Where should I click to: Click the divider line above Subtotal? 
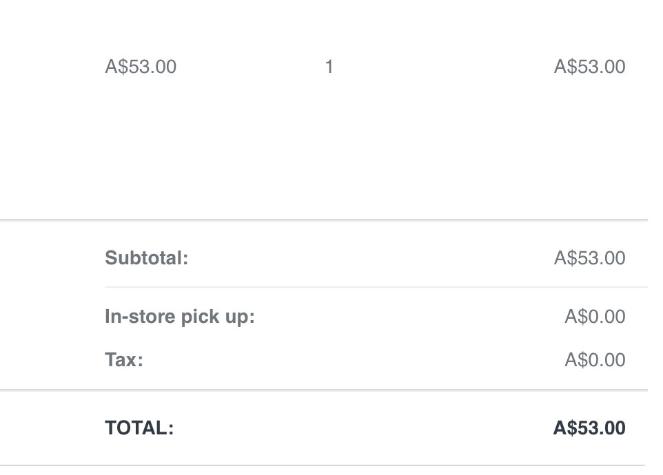(324, 220)
